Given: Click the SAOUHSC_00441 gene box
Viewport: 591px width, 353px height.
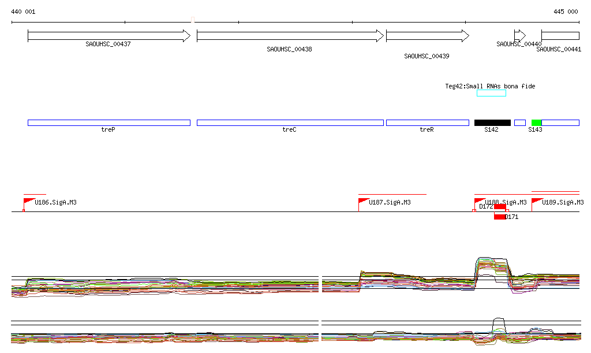Looking at the screenshot, I should coord(560,36).
